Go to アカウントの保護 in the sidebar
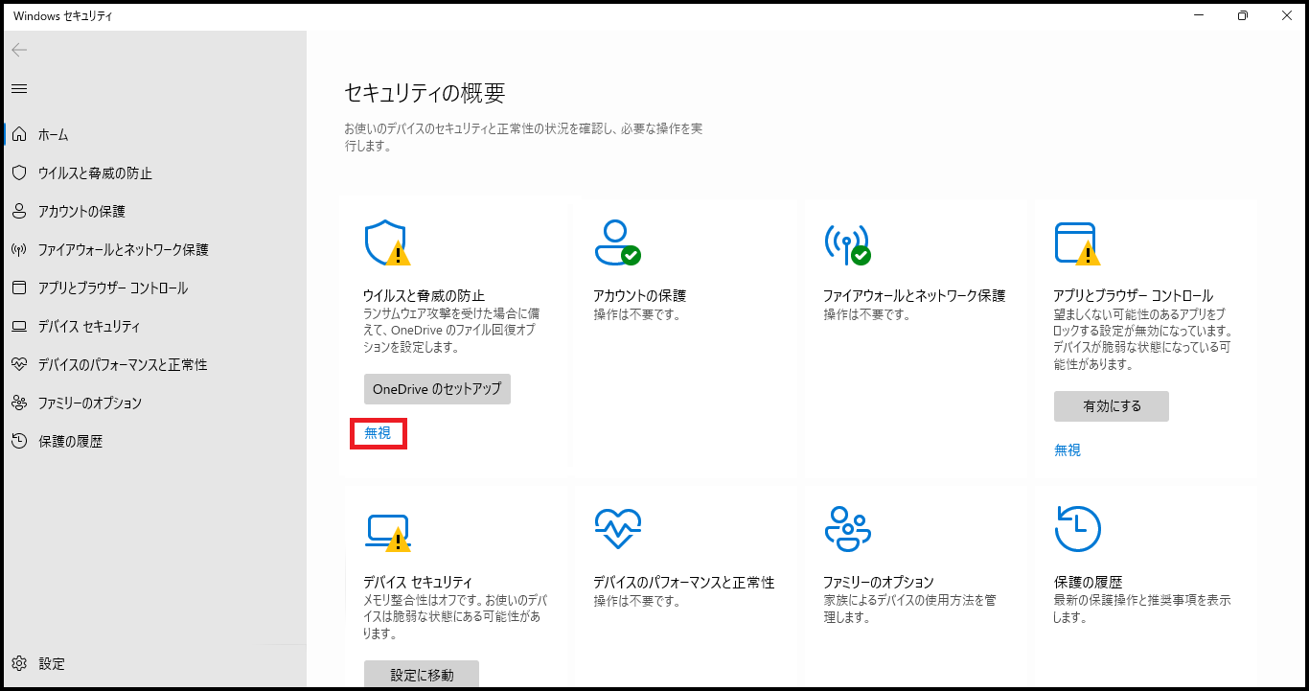The height and width of the screenshot is (691, 1309). tap(81, 212)
